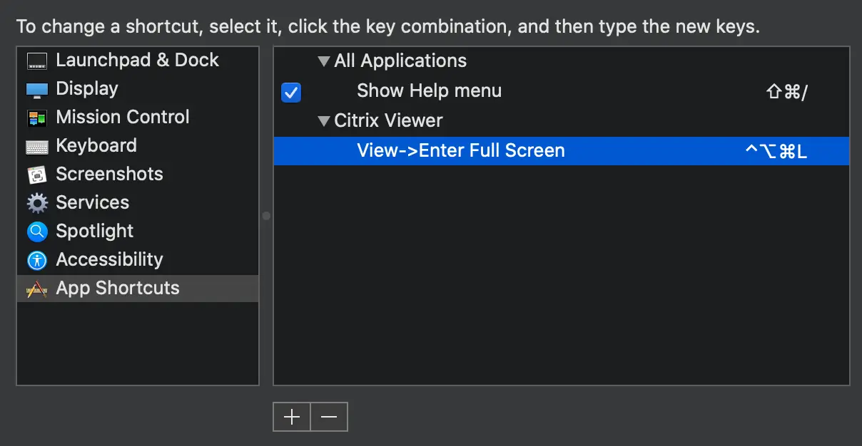Click the plus button to add a shortcut
Screen dimensions: 862x446
tap(291, 417)
